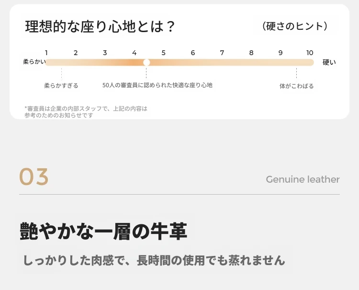
Task: Click the 柔らかい label left of slider
Action: pos(34,62)
